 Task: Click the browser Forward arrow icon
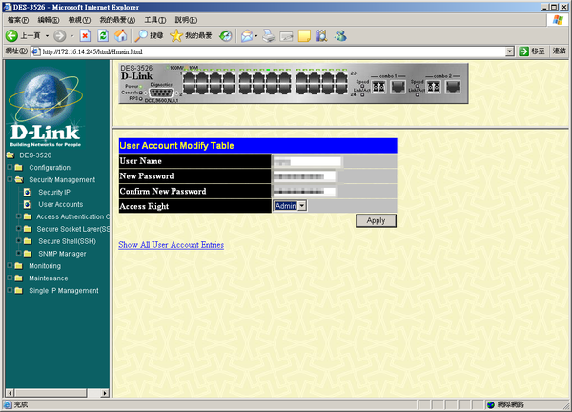coord(60,35)
